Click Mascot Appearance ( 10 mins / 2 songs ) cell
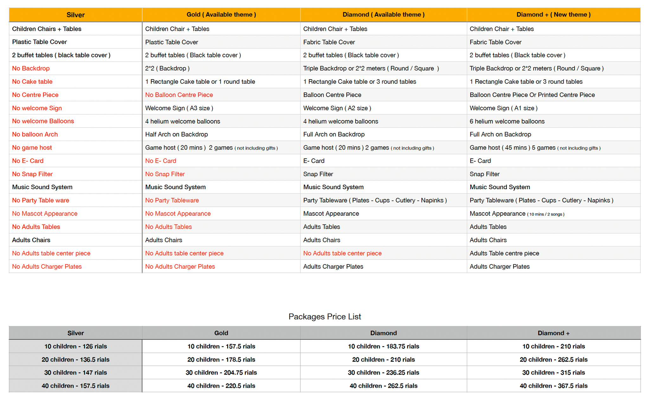Viewport: 649px width, 402px height. coord(517,214)
